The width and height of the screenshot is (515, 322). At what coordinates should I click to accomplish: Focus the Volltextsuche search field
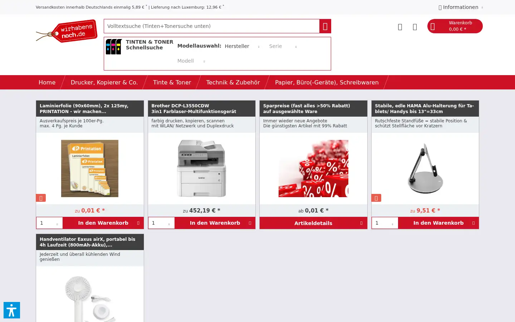pos(212,26)
